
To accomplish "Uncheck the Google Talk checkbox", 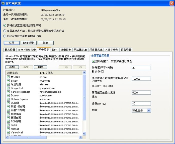I will tap(8, 88).
